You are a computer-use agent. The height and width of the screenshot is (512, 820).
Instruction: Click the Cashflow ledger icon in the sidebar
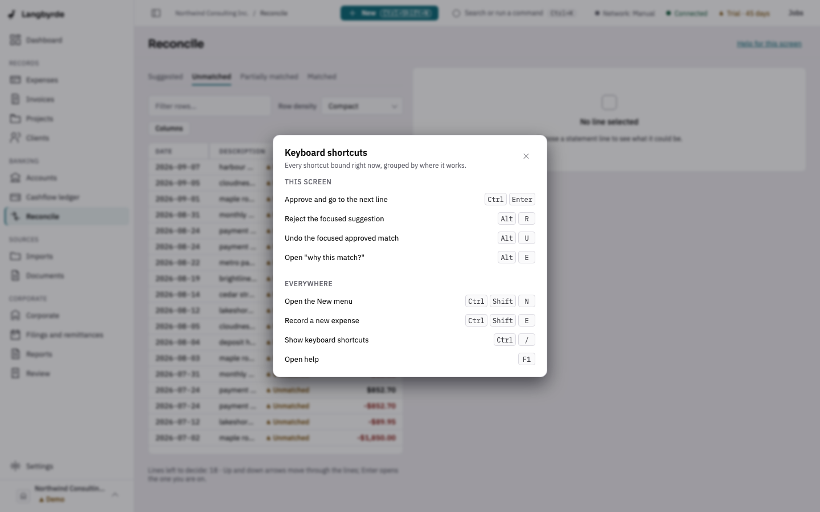point(15,197)
